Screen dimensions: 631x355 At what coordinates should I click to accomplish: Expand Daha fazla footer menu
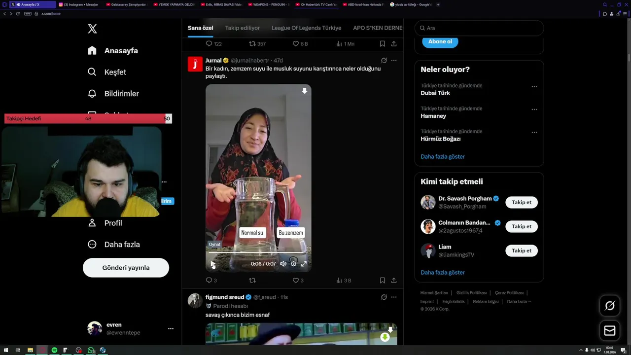pyautogui.click(x=519, y=301)
